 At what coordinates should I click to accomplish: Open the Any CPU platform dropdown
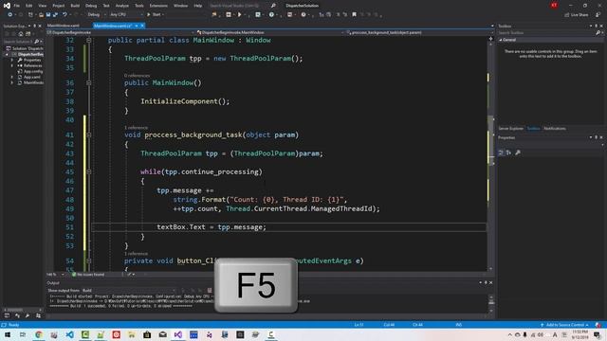pyautogui.click(x=126, y=15)
